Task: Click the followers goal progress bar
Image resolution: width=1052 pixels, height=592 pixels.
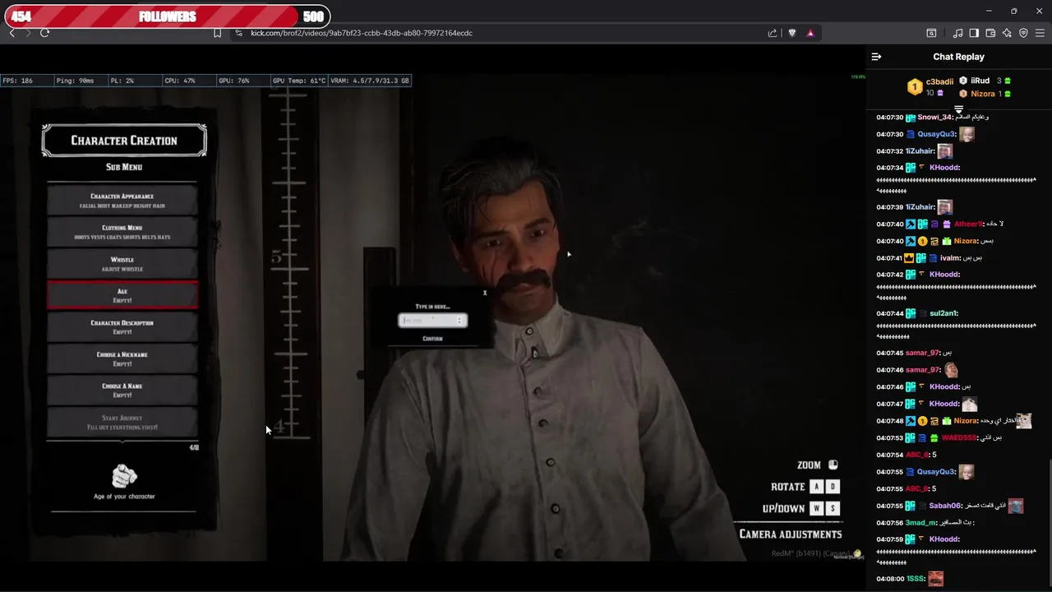Action: pos(167,16)
